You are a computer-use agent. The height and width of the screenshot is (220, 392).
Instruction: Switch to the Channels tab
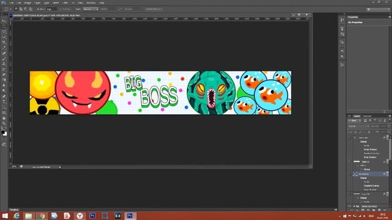[x=367, y=116]
